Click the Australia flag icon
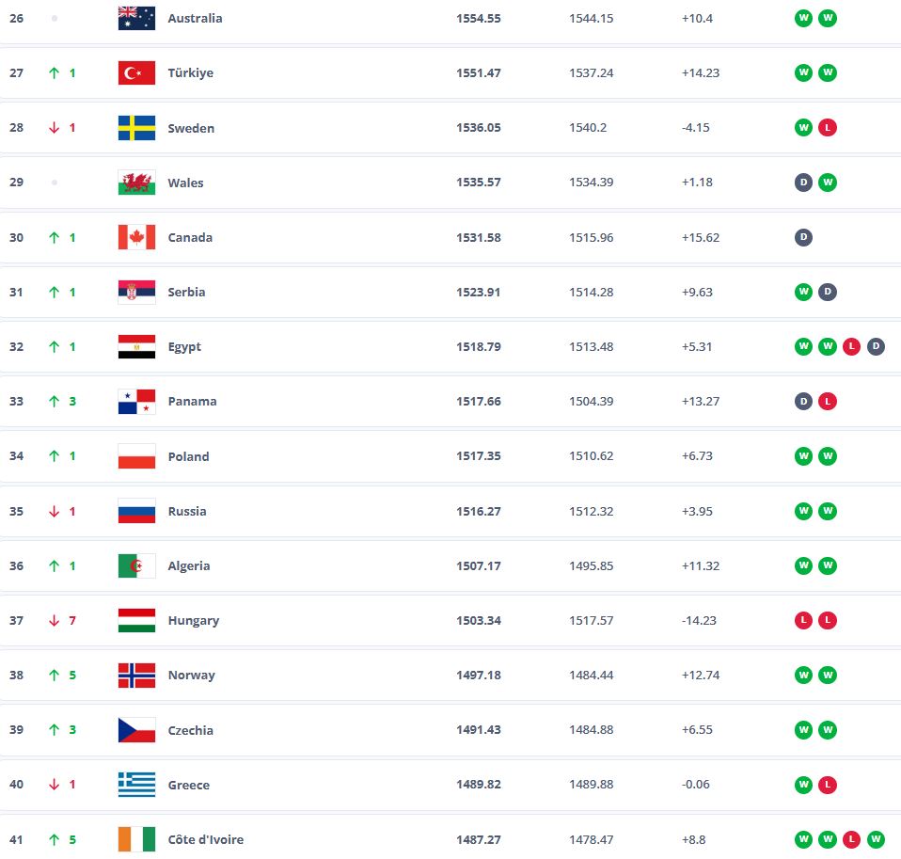901x859 pixels. [136, 18]
